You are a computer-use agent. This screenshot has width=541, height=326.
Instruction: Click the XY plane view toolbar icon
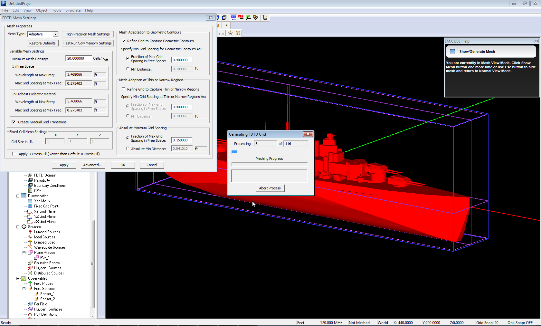pyautogui.click(x=233, y=18)
